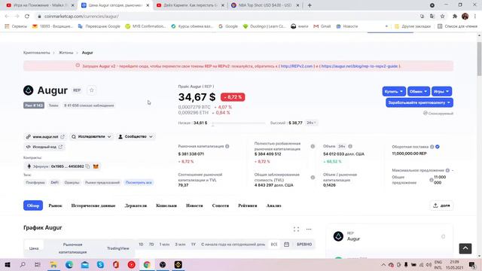Open the Chrome profile avatar

[x=465, y=17]
